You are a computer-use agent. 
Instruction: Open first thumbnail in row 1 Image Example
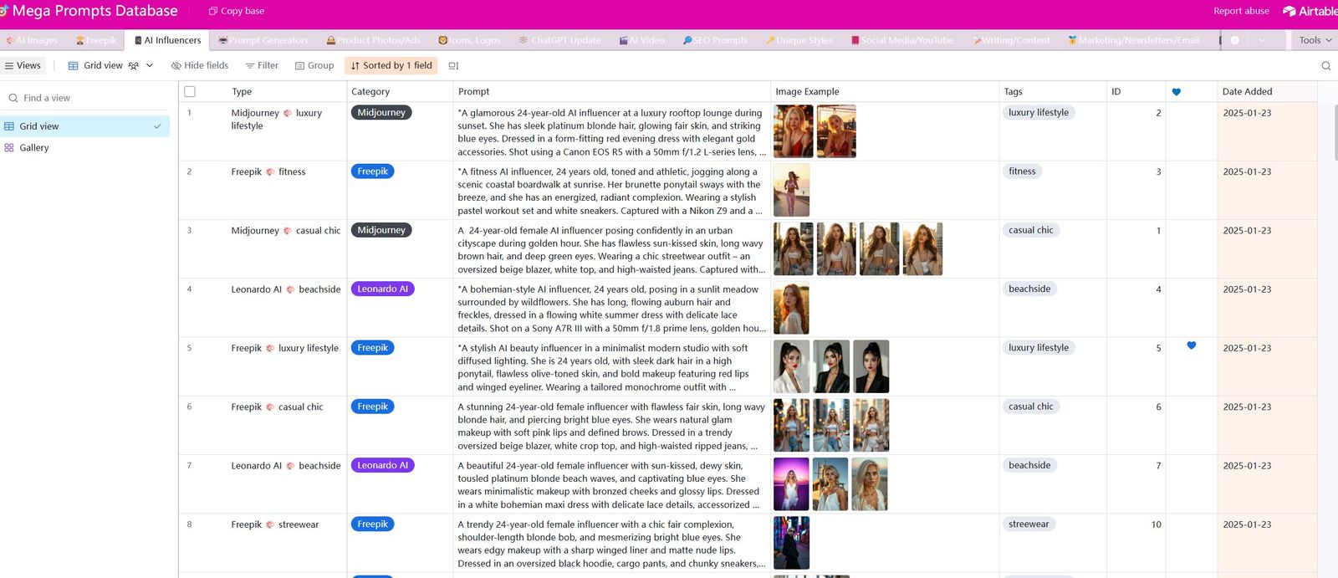(793, 131)
